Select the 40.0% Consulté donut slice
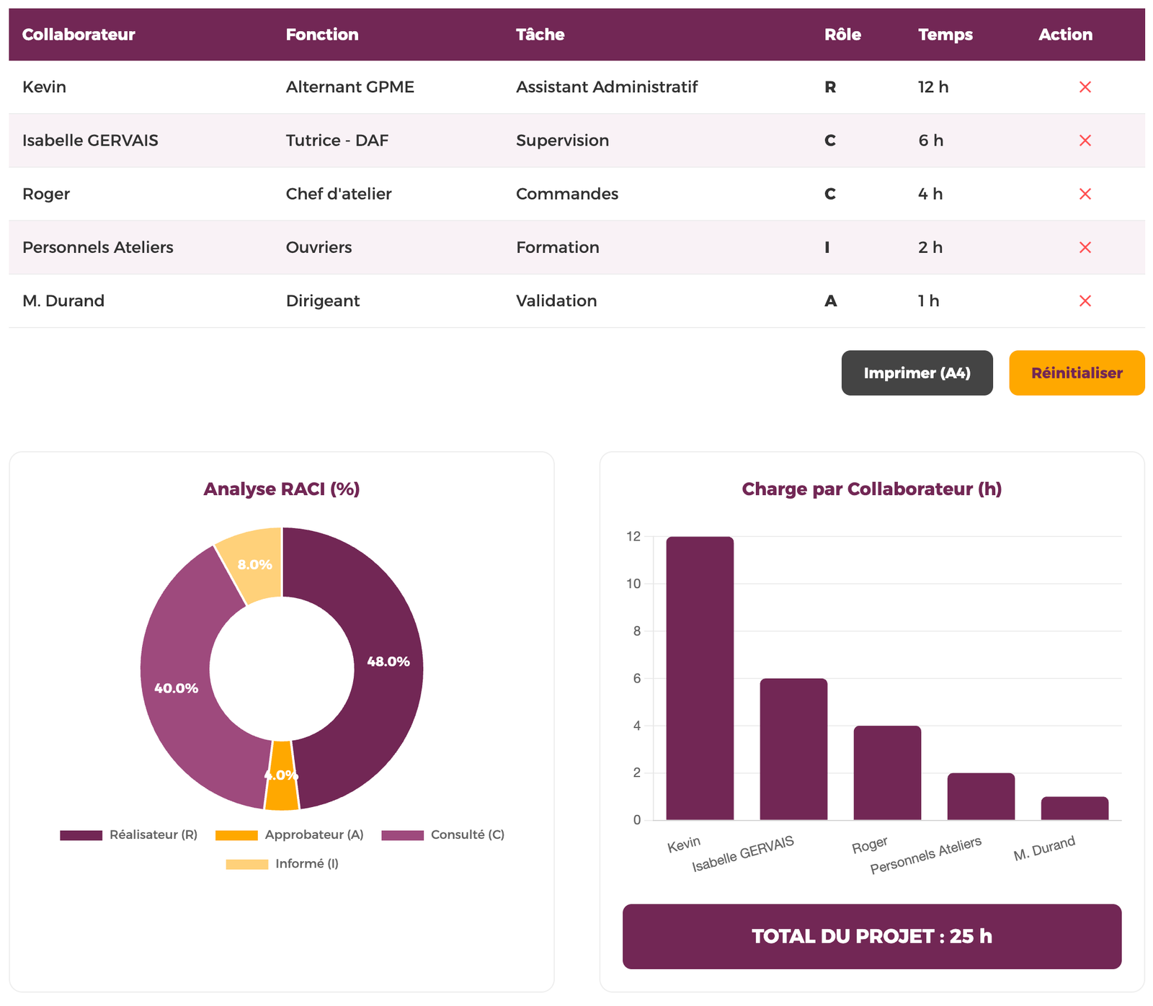The height and width of the screenshot is (1006, 1153). click(x=177, y=688)
